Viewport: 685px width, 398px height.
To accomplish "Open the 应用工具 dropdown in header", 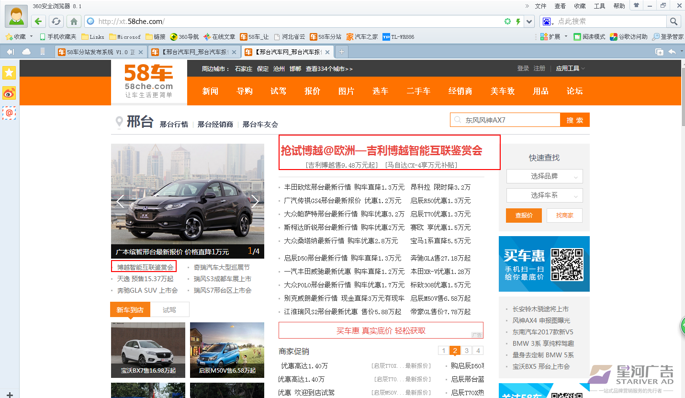I will (570, 68).
